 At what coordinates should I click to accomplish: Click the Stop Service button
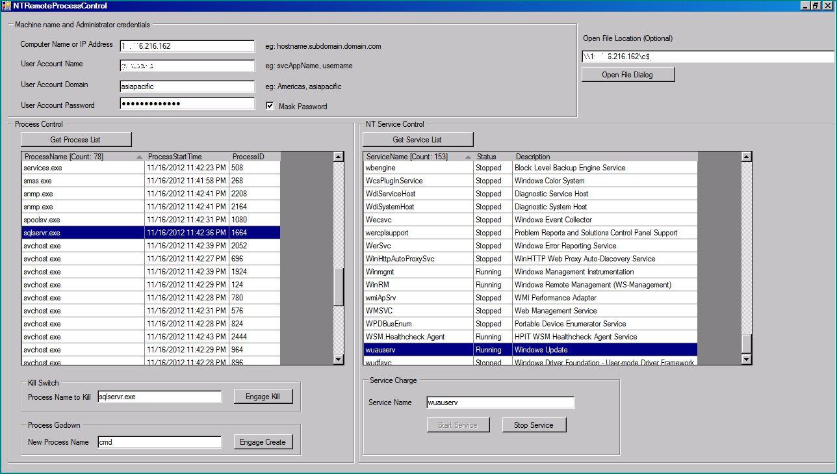coord(534,425)
